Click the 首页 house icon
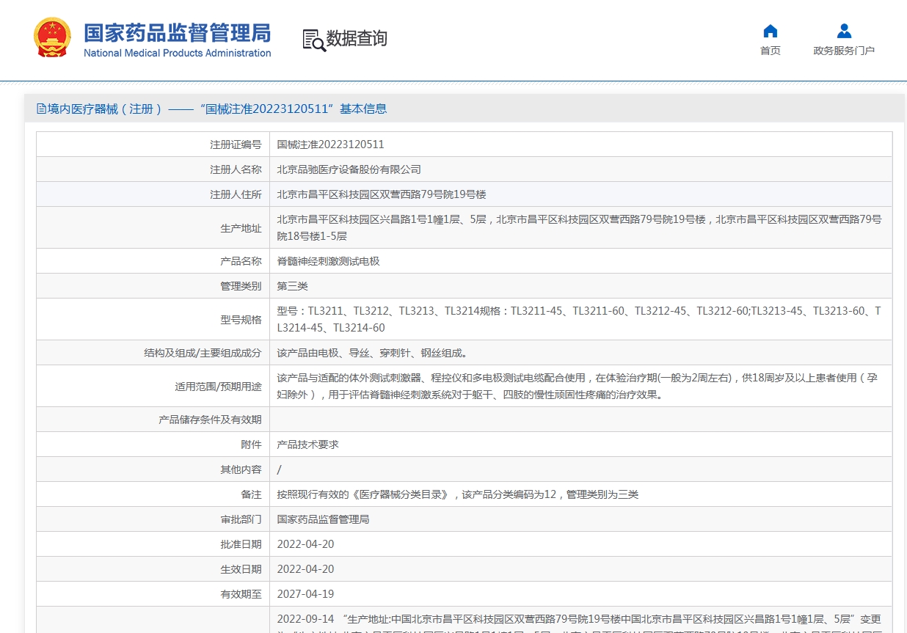Screen dimensions: 907x633 pos(771,31)
